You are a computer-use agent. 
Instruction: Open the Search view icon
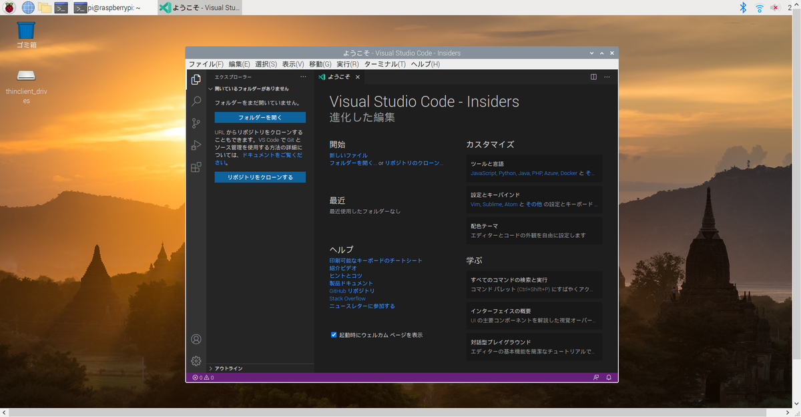[196, 101]
